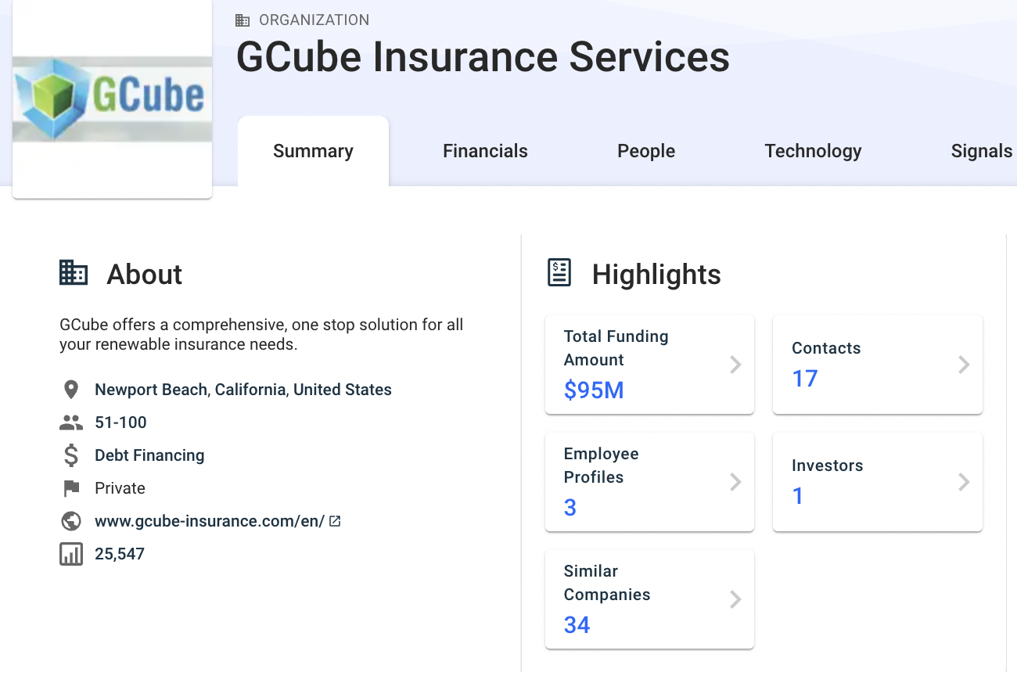Click the GCube company logo thumbnail
The width and height of the screenshot is (1017, 676).
tap(112, 99)
